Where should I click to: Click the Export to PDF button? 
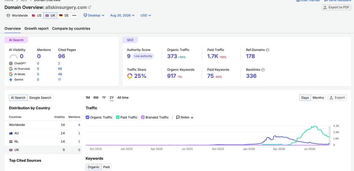point(336,7)
